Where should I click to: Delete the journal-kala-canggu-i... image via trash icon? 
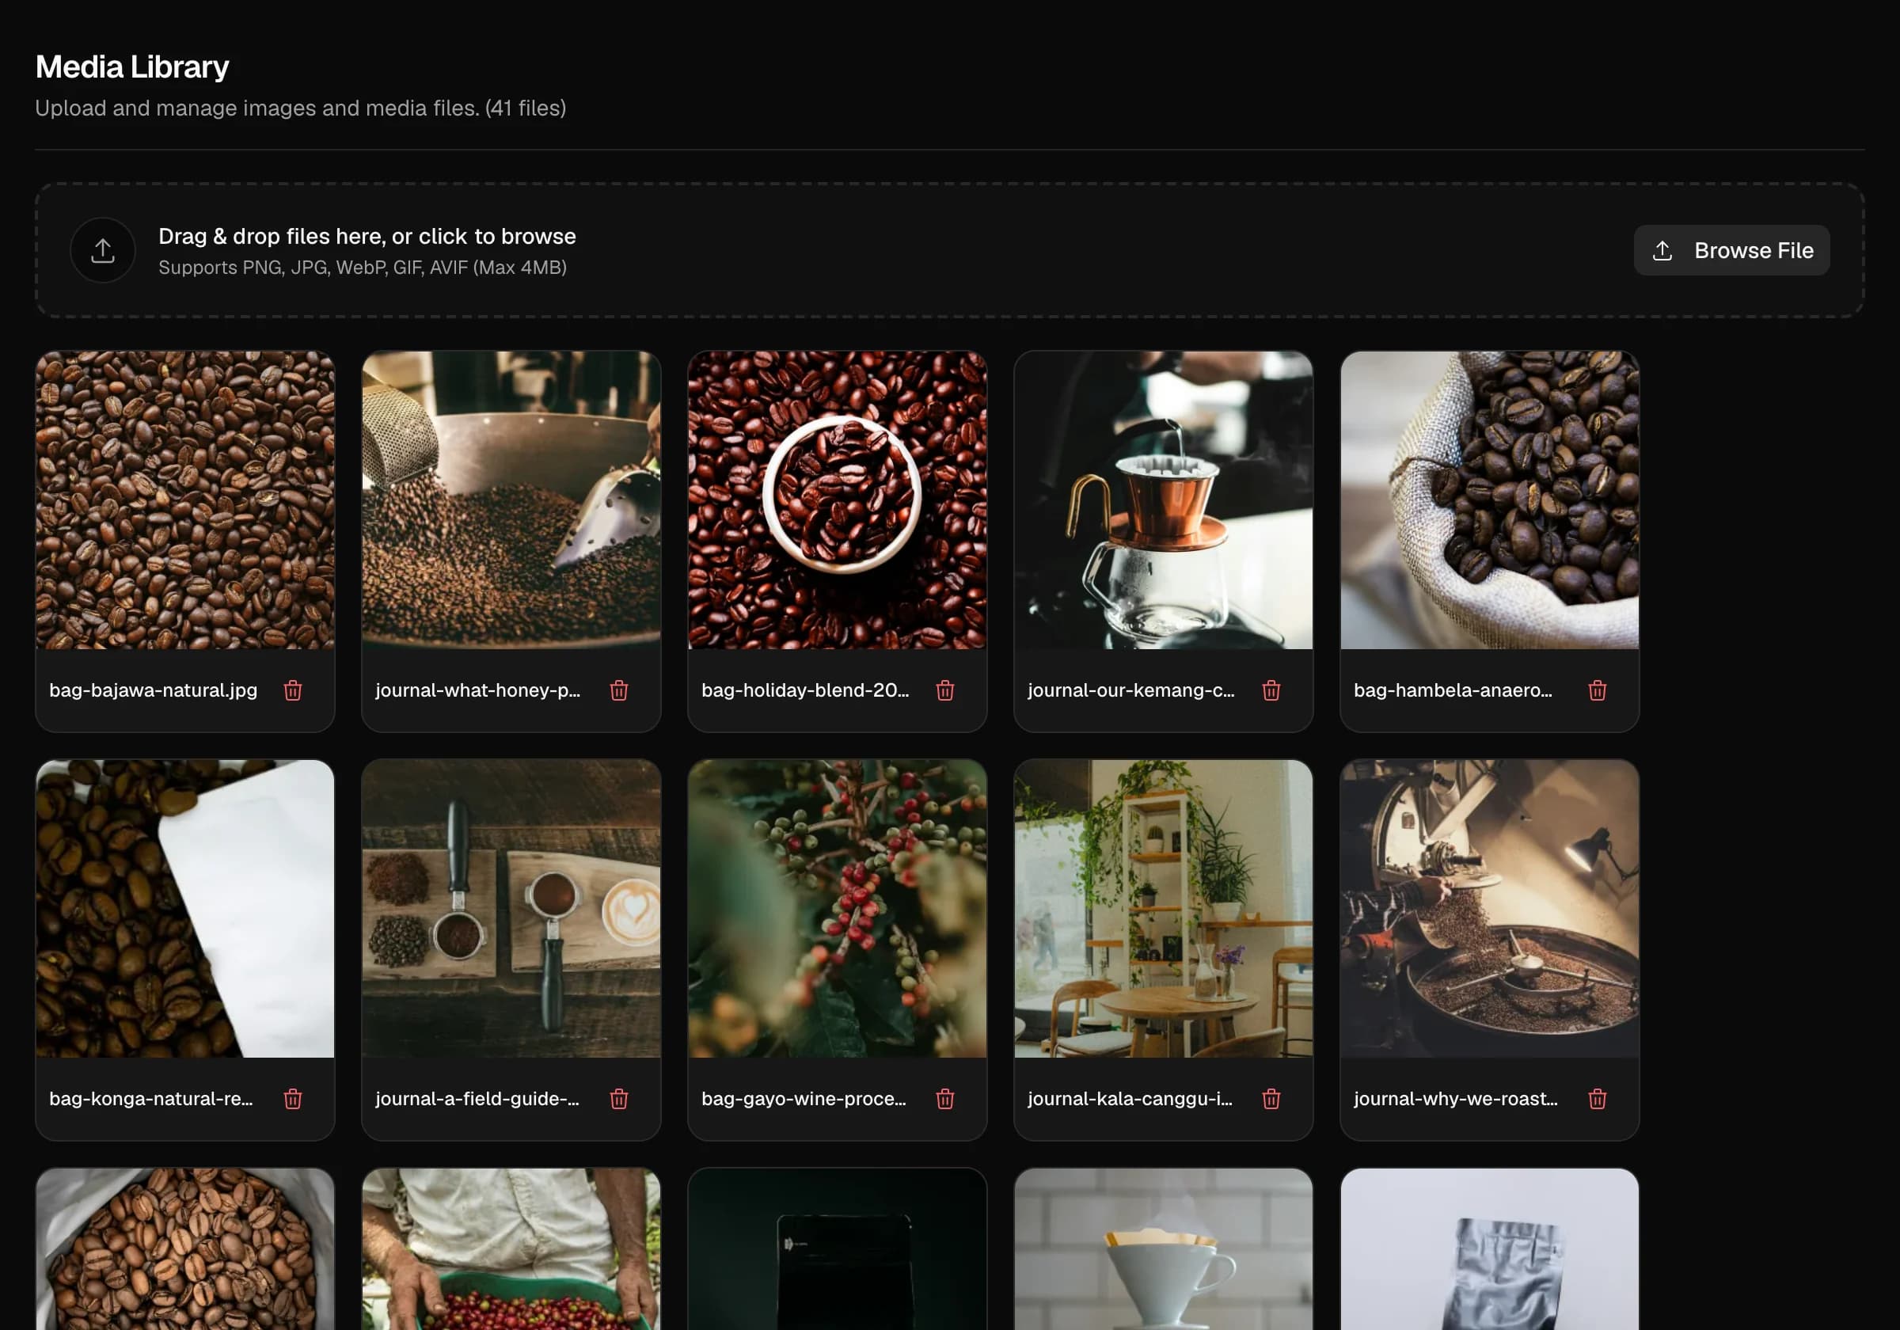coord(1271,1099)
